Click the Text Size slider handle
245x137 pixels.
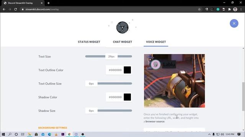[x=111, y=56]
